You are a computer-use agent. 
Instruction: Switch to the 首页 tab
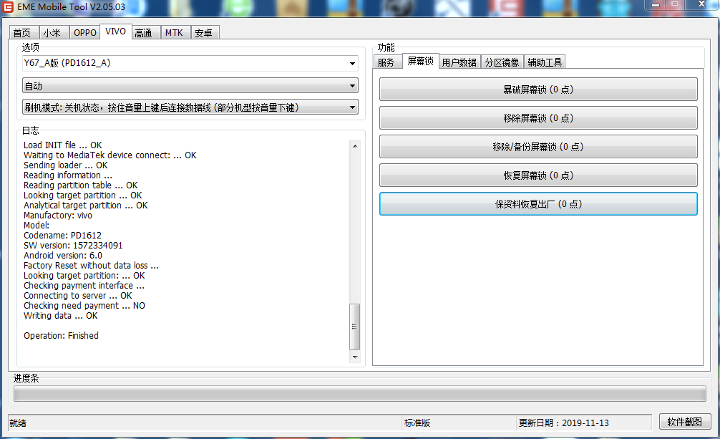tap(22, 33)
